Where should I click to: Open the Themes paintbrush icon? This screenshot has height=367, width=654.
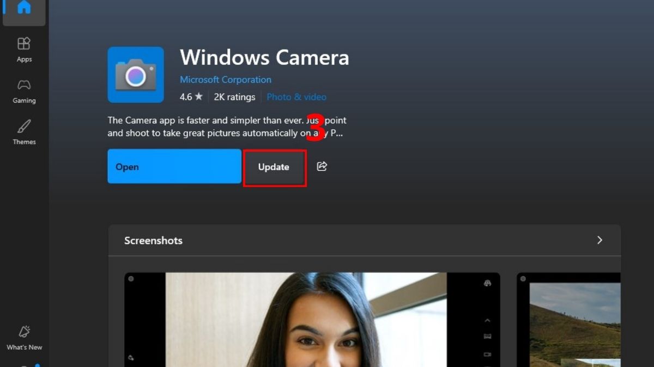pyautogui.click(x=24, y=130)
